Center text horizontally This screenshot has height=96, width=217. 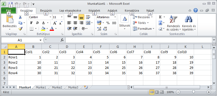point(75,23)
